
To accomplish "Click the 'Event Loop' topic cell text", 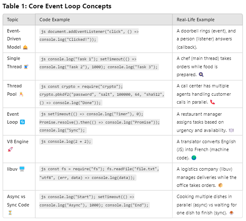I will pos(13,118).
